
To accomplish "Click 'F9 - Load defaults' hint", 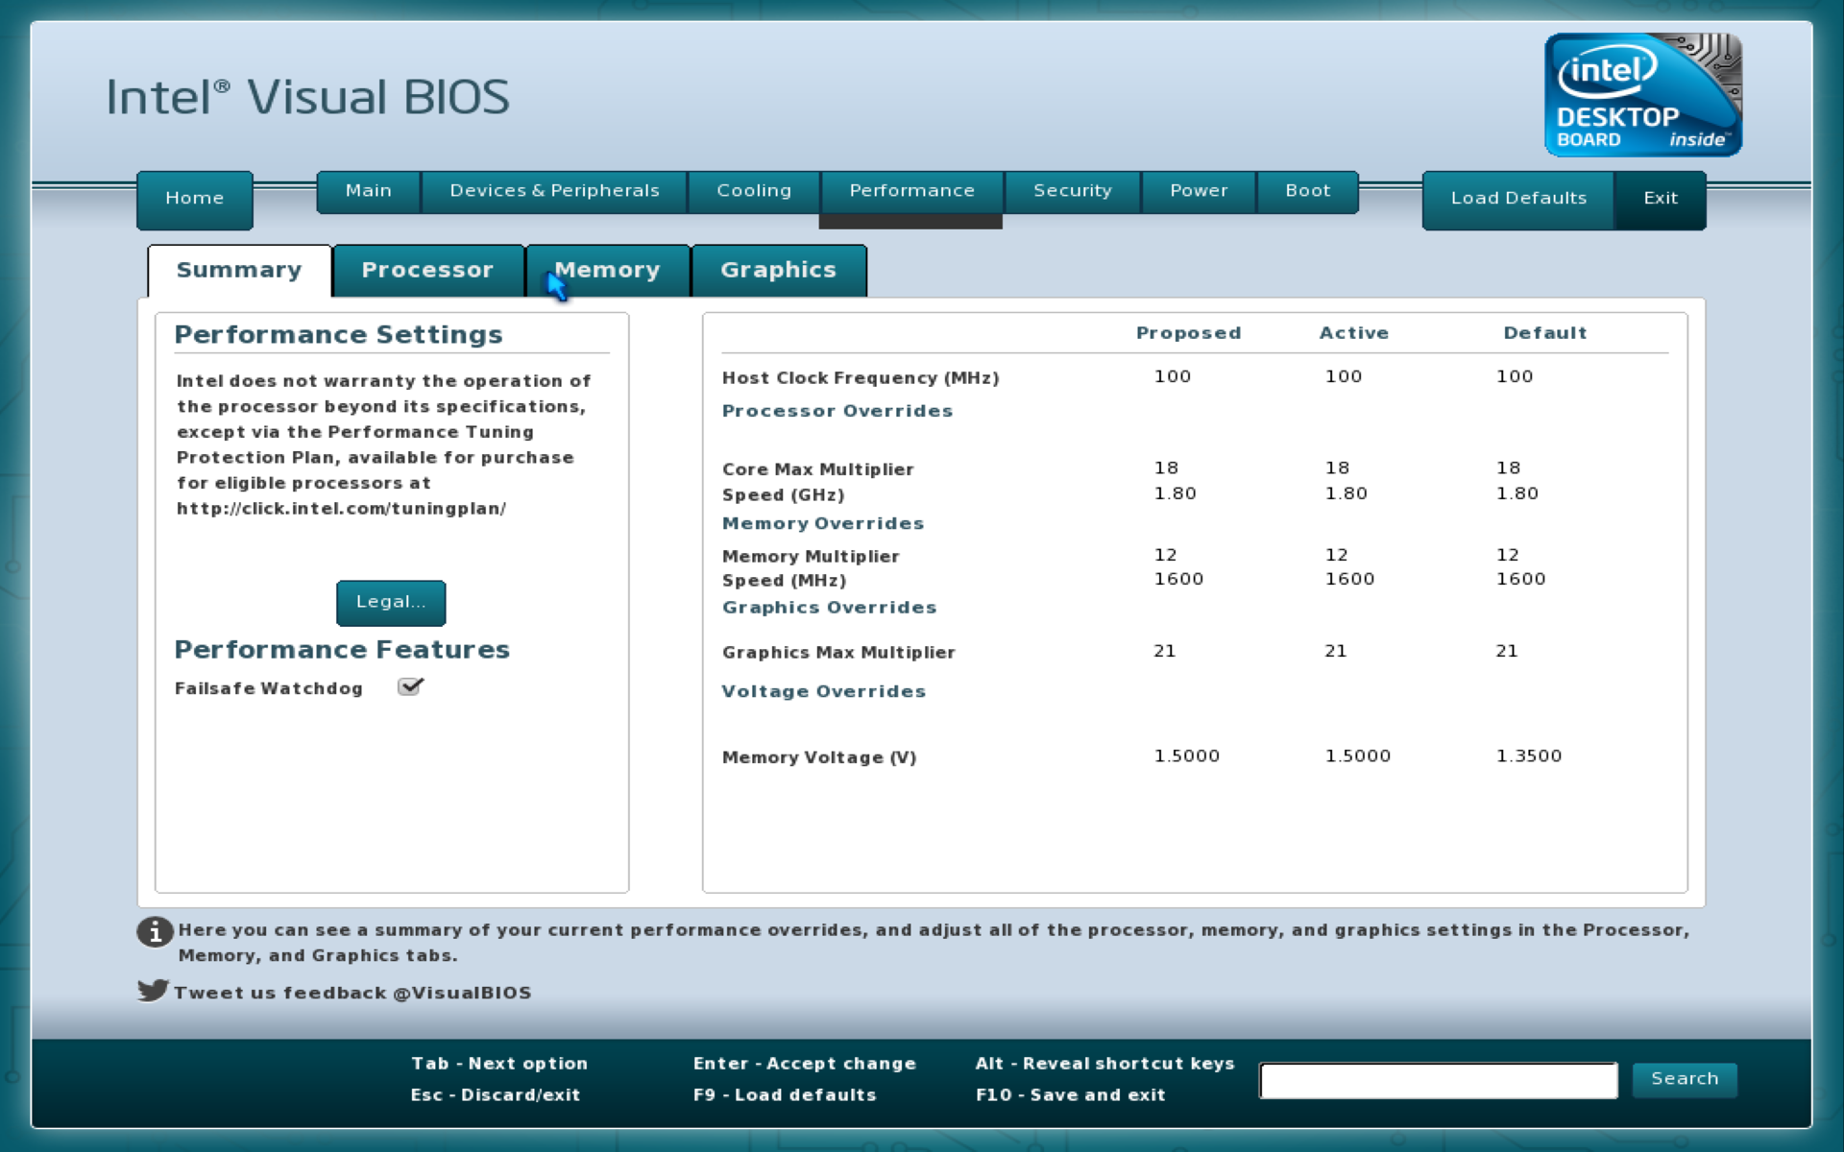I will [x=785, y=1095].
